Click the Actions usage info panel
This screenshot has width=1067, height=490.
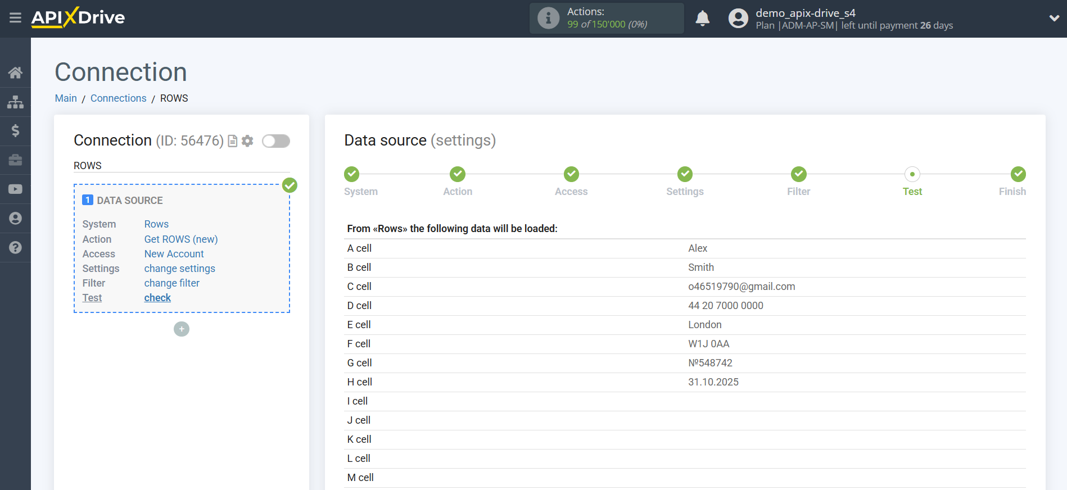(x=606, y=18)
